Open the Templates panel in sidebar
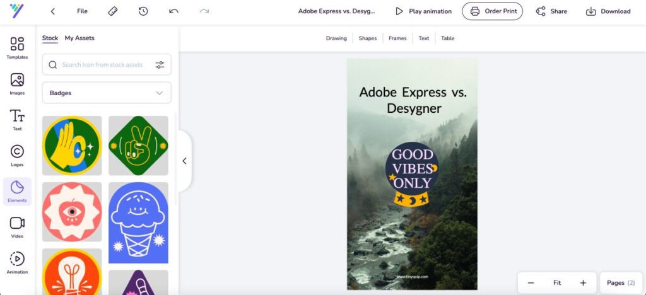646x295 pixels. tap(17, 48)
